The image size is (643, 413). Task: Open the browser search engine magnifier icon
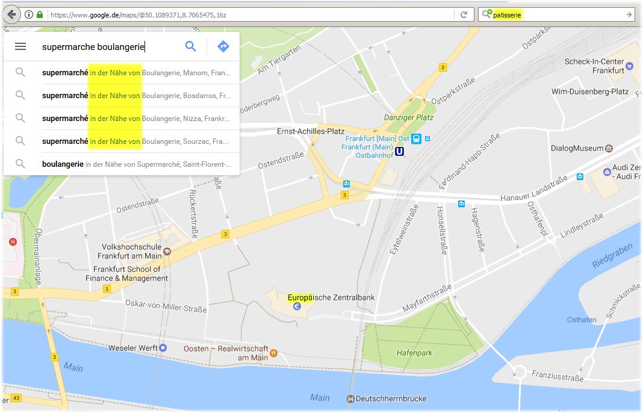(486, 14)
